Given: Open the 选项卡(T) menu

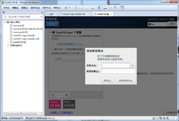Looking at the screenshot, I should [x=47, y=8].
